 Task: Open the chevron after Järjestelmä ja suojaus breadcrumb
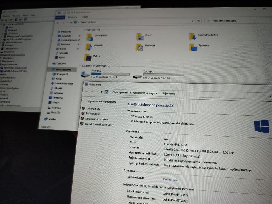(x=160, y=93)
